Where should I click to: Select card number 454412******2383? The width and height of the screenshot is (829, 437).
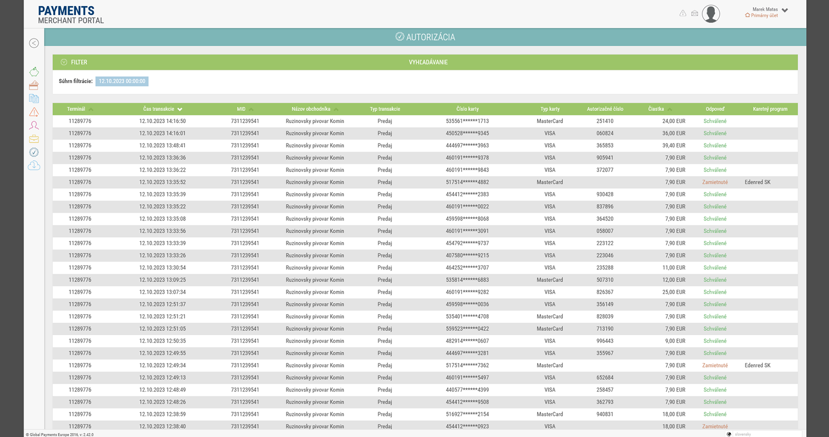pos(467,194)
